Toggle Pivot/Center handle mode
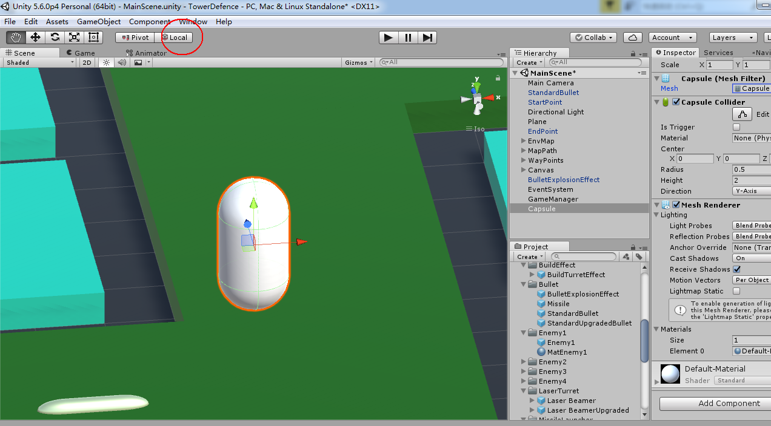771x426 pixels. click(x=135, y=38)
